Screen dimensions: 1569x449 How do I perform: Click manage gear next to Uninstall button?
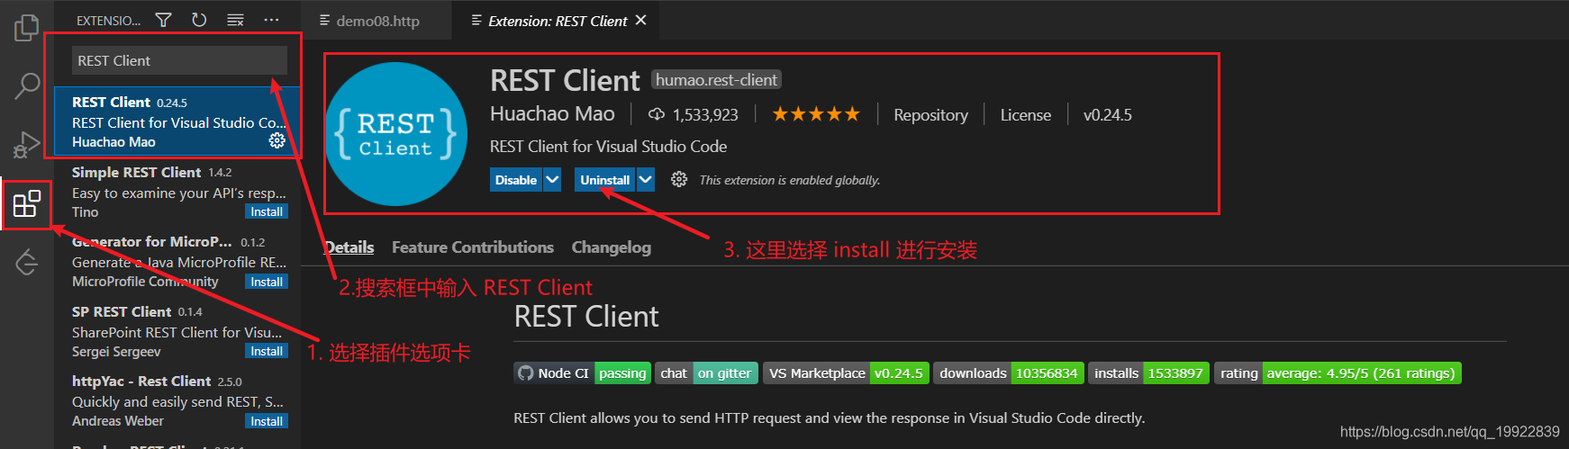(x=679, y=180)
